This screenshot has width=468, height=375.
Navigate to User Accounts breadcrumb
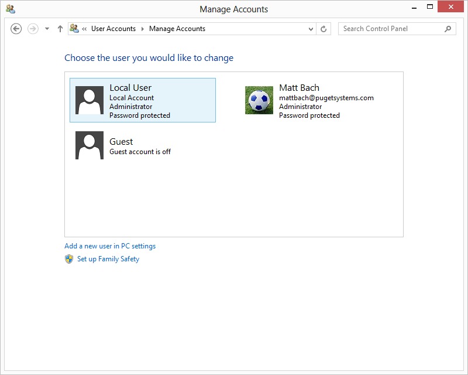(x=113, y=29)
